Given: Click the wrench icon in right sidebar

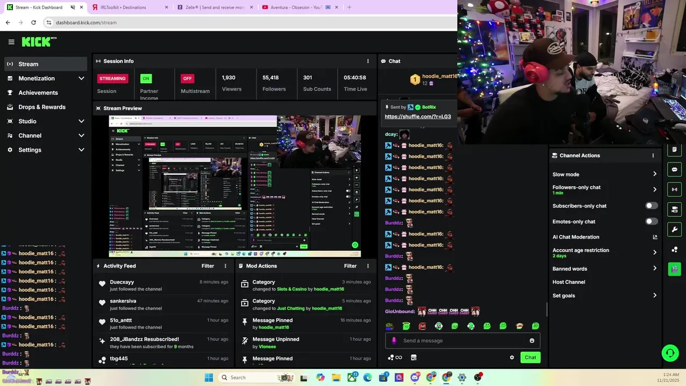Looking at the screenshot, I should 674,229.
